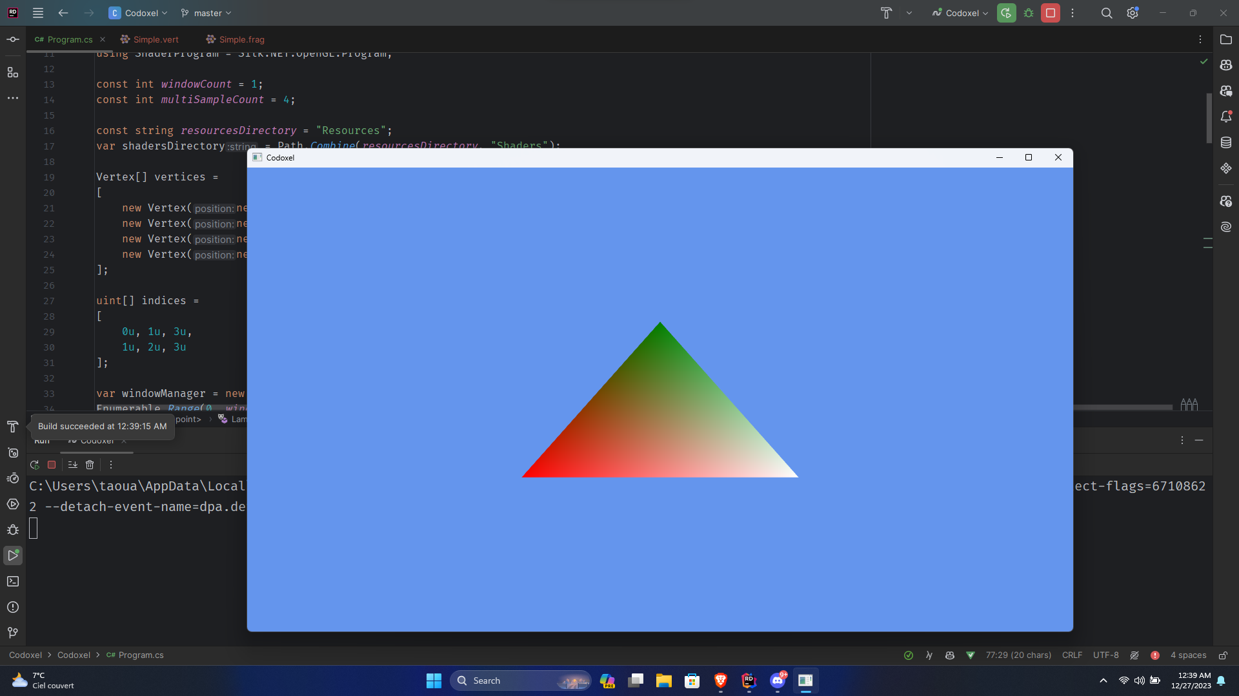This screenshot has height=696, width=1239.
Task: Stop the running Codoxel application
Action: [1051, 13]
